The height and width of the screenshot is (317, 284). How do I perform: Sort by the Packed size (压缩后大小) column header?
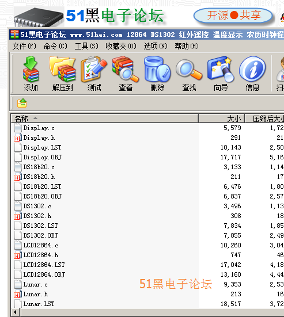click(x=264, y=119)
